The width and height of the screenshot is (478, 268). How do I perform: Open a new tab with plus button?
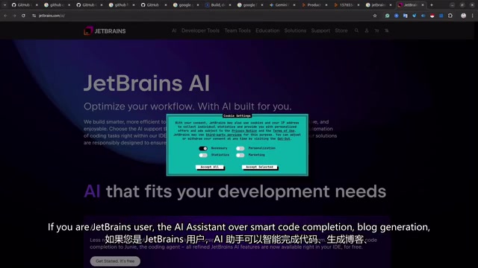(432, 5)
